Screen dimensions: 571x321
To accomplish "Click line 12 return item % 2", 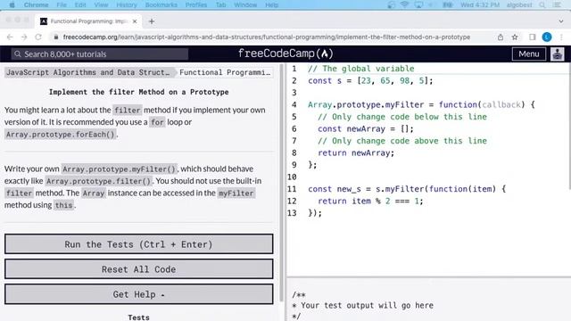I will (370, 201).
